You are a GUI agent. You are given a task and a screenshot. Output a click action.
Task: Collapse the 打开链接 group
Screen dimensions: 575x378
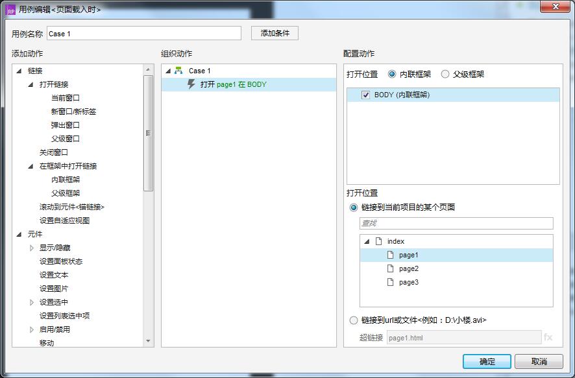(x=31, y=84)
